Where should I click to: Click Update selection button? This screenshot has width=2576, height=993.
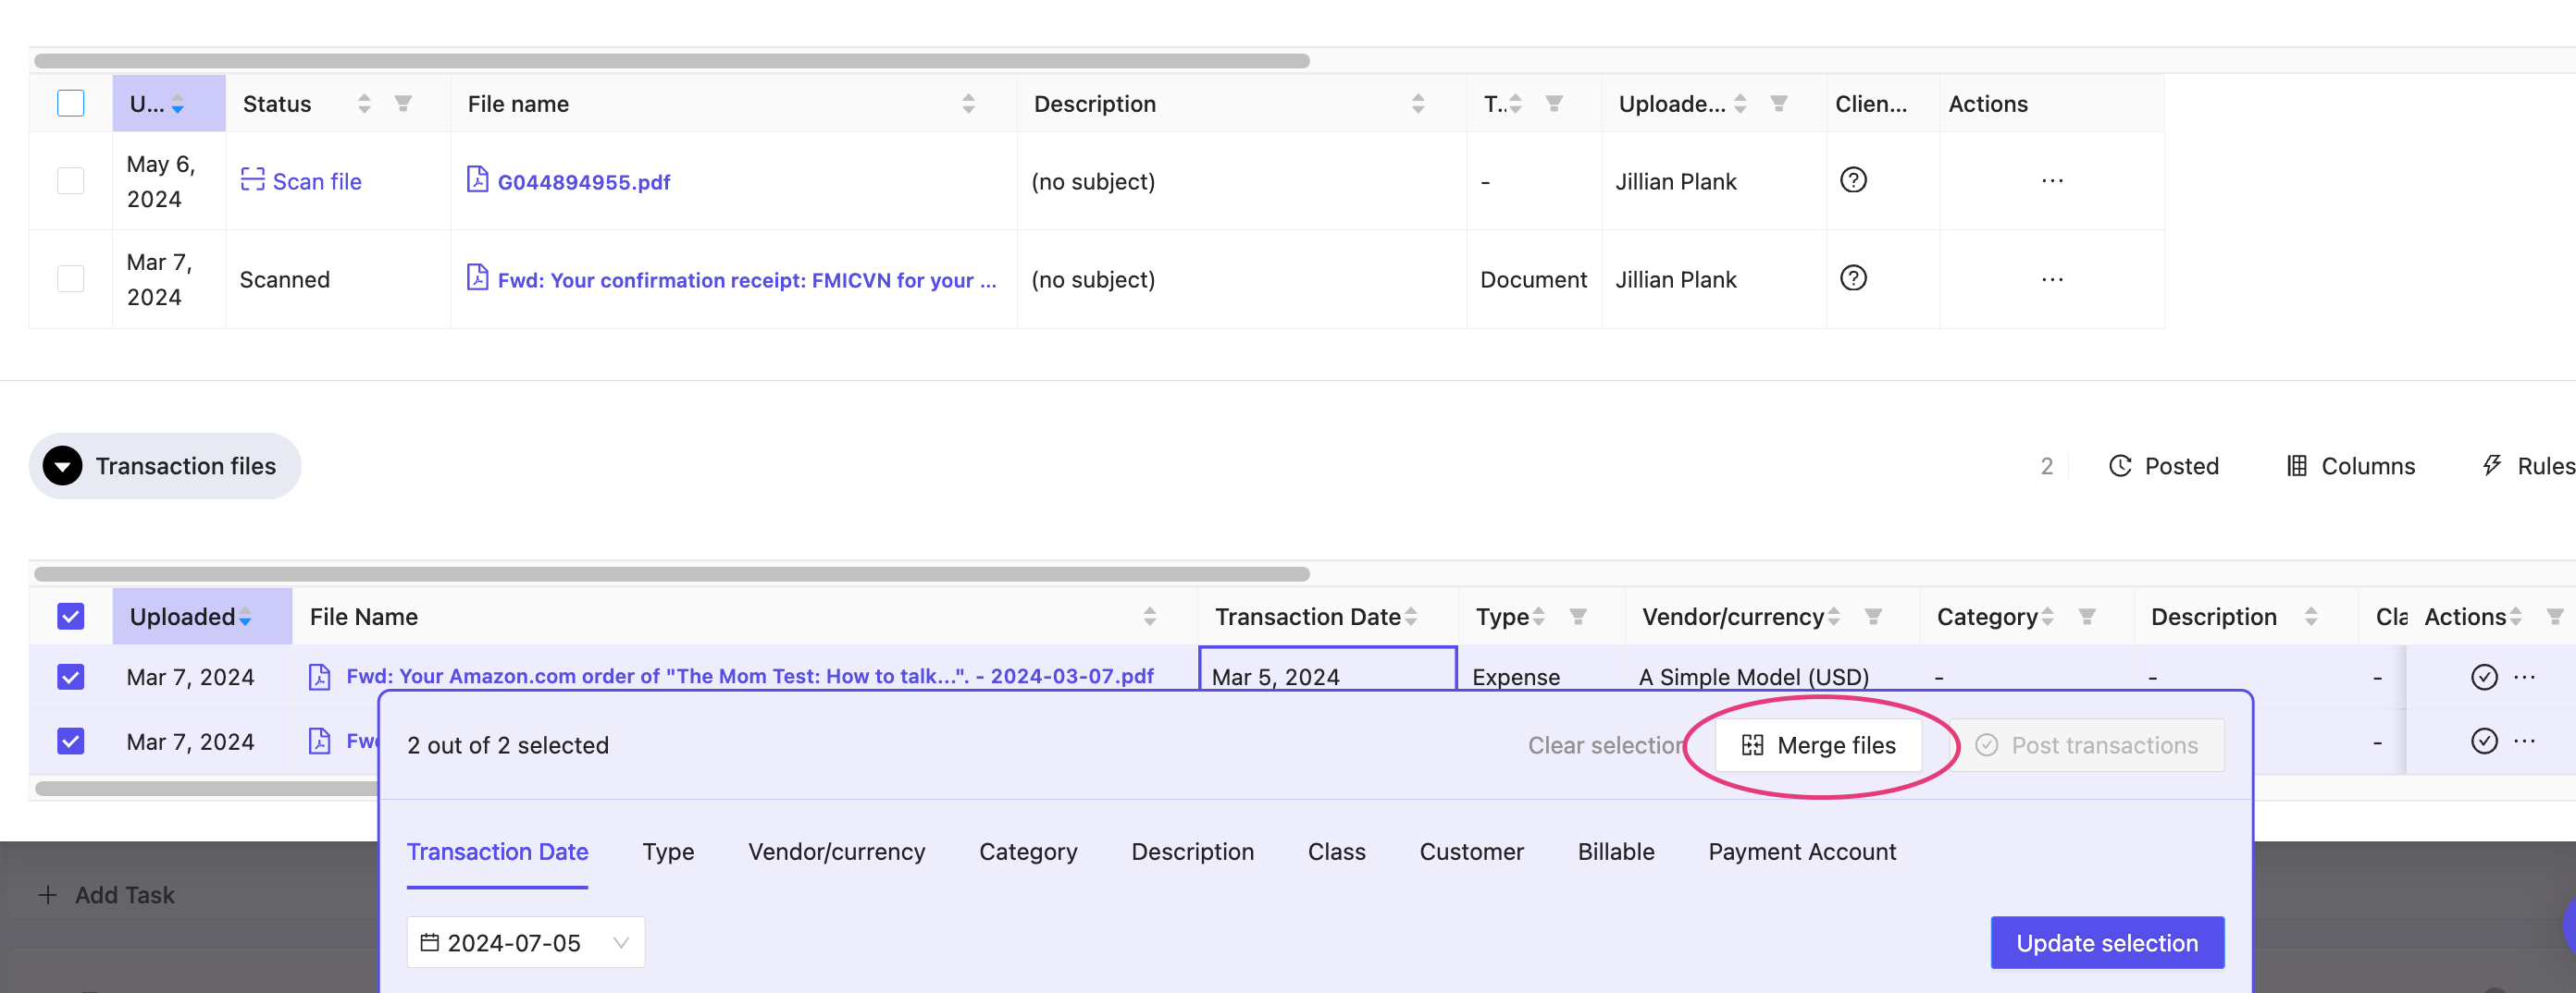[2107, 942]
